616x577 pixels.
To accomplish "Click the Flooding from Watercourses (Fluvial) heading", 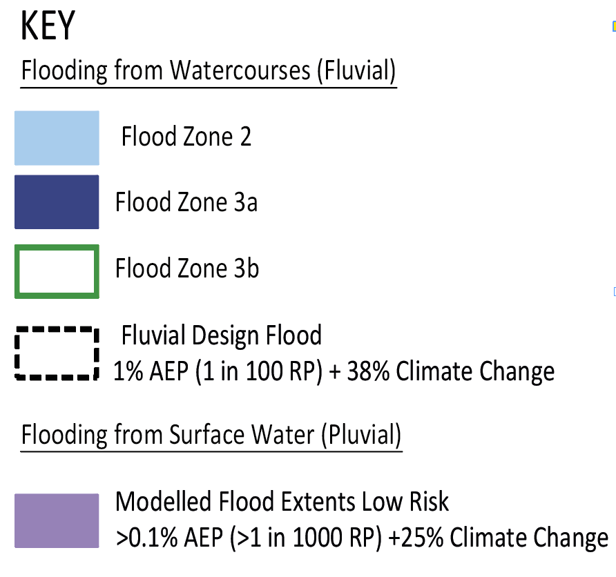I will [x=209, y=70].
